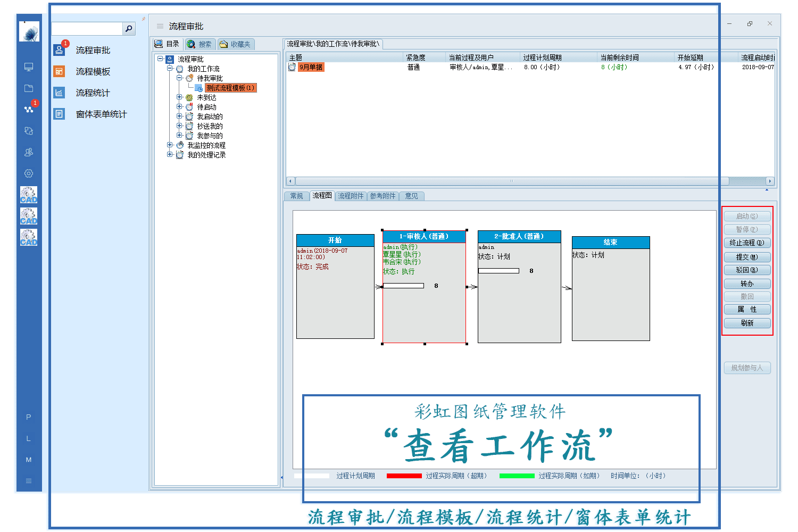798x532 pixels.
Task: Open the 意见 tab
Action: pyautogui.click(x=411, y=196)
